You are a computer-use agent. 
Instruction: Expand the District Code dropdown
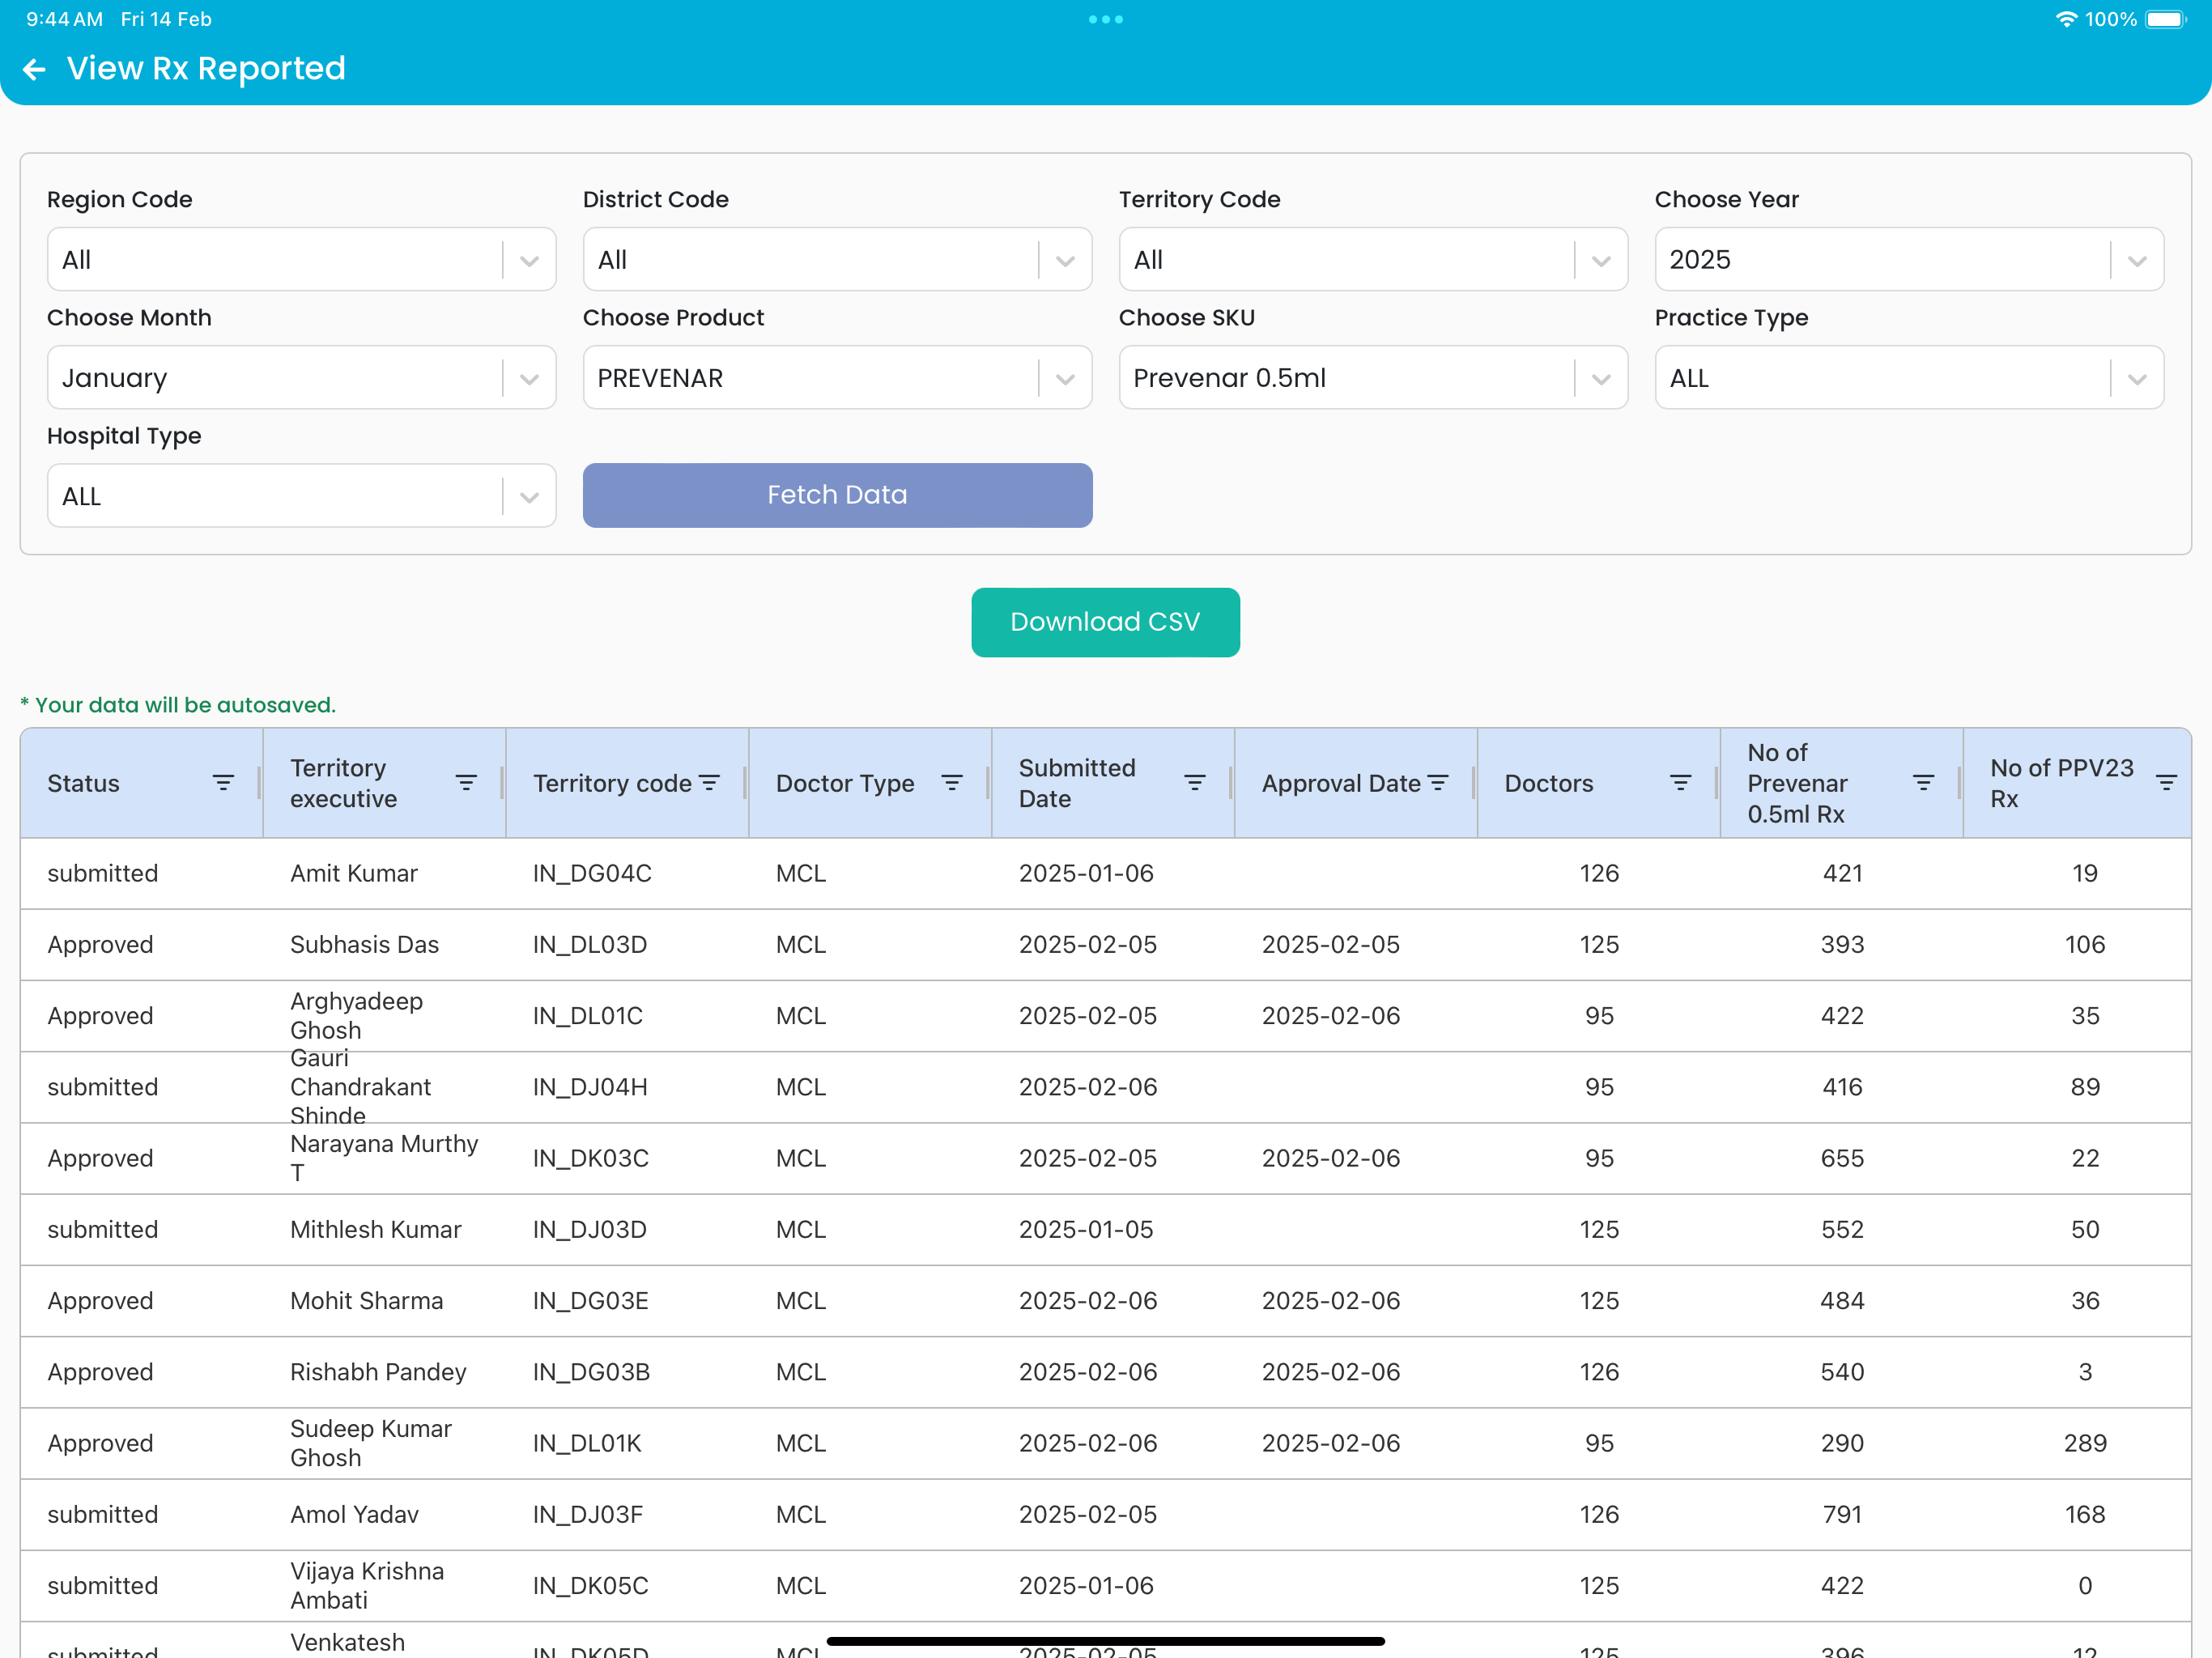837,260
